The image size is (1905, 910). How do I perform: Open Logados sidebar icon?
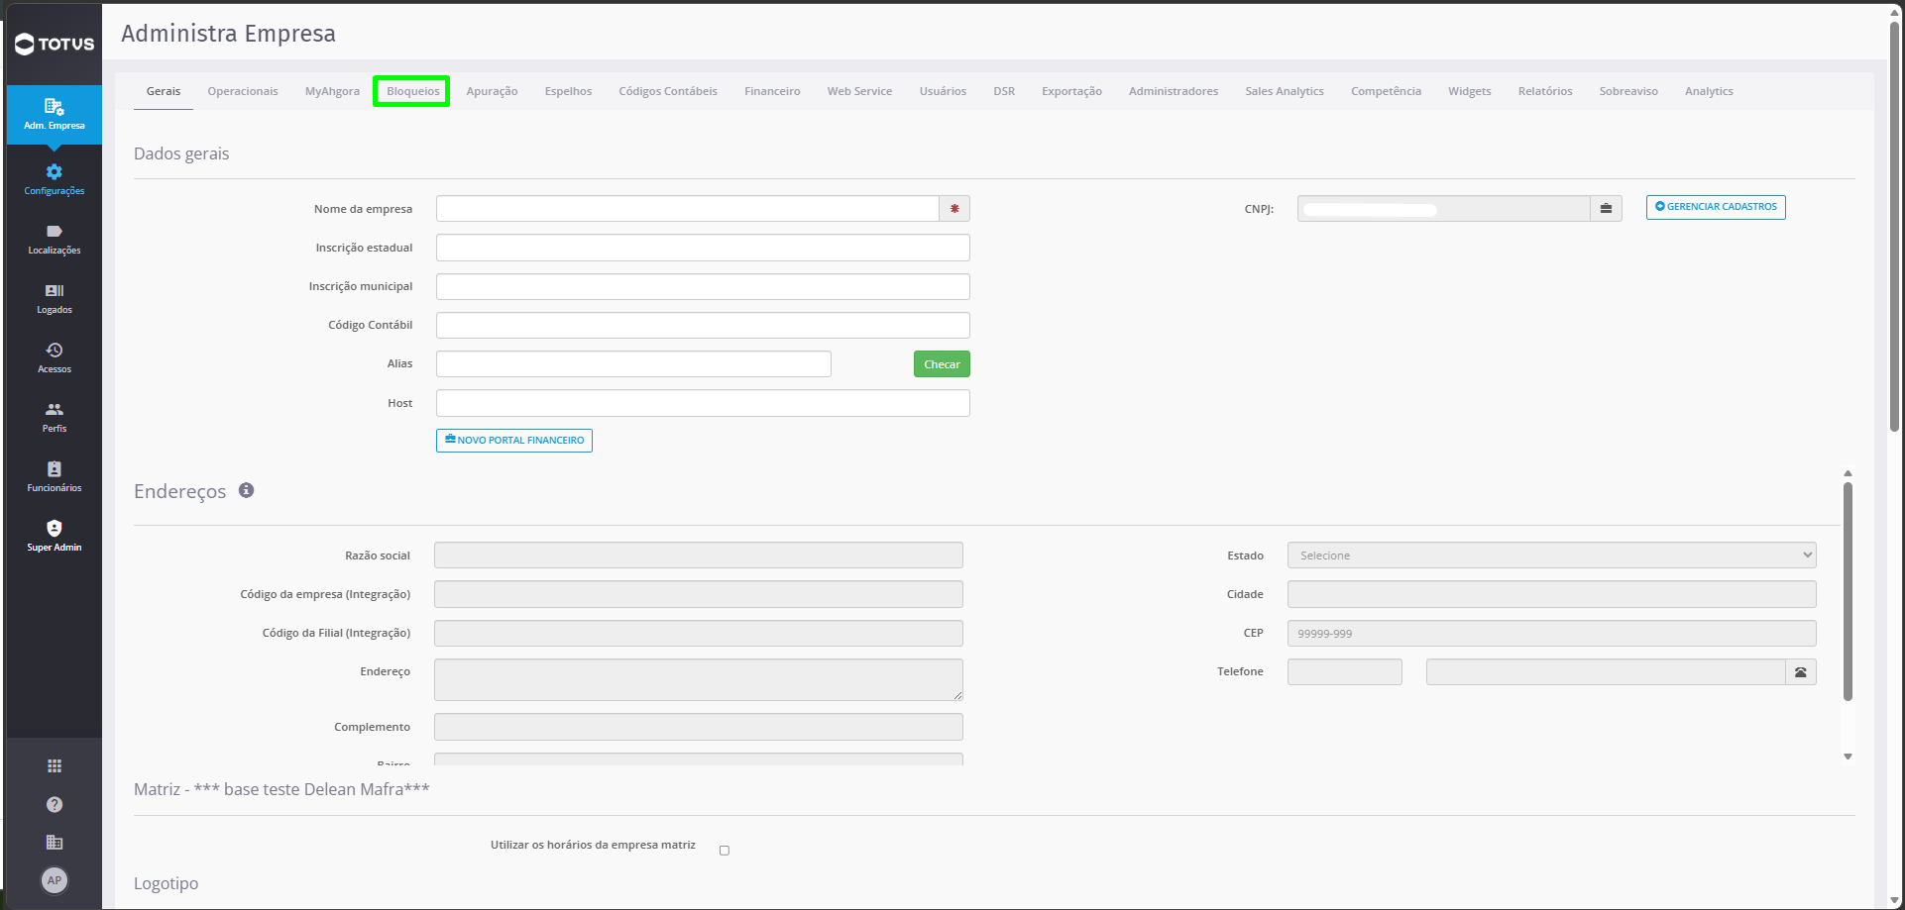[55, 290]
